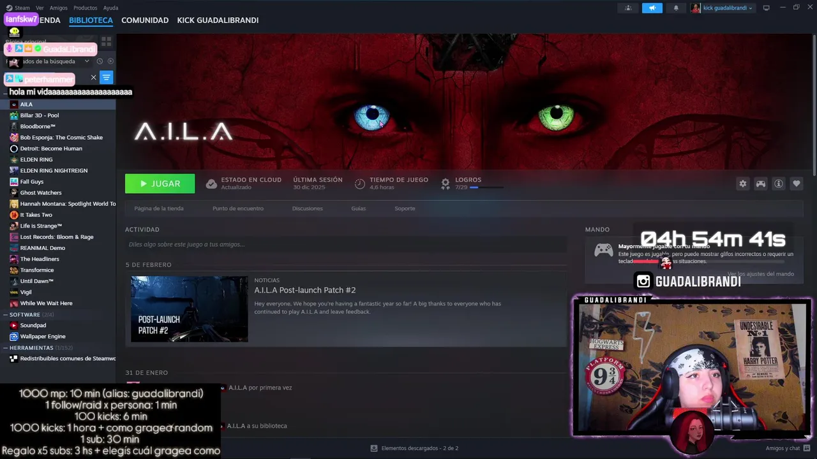
Task: Click the Logros achievements progress bar
Action: [487, 187]
